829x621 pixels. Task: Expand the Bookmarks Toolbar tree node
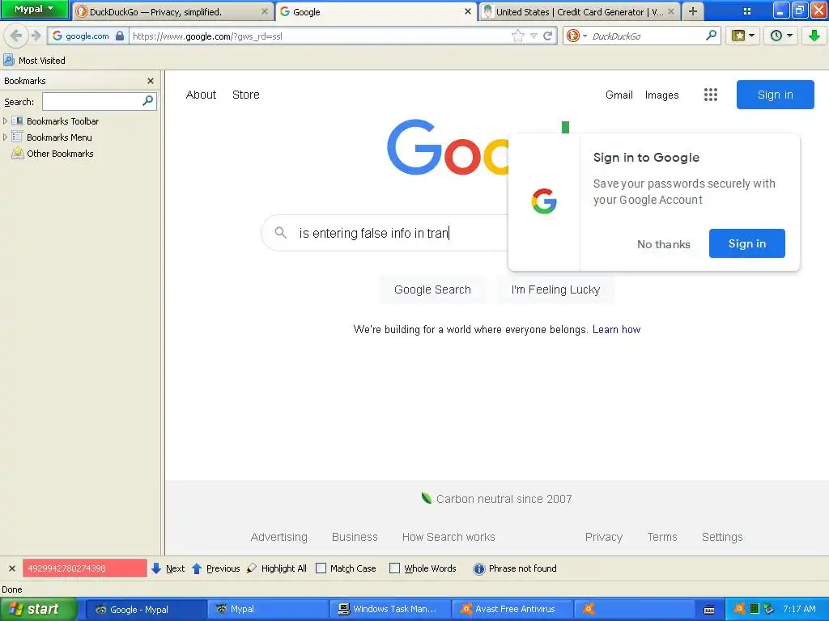(5, 121)
